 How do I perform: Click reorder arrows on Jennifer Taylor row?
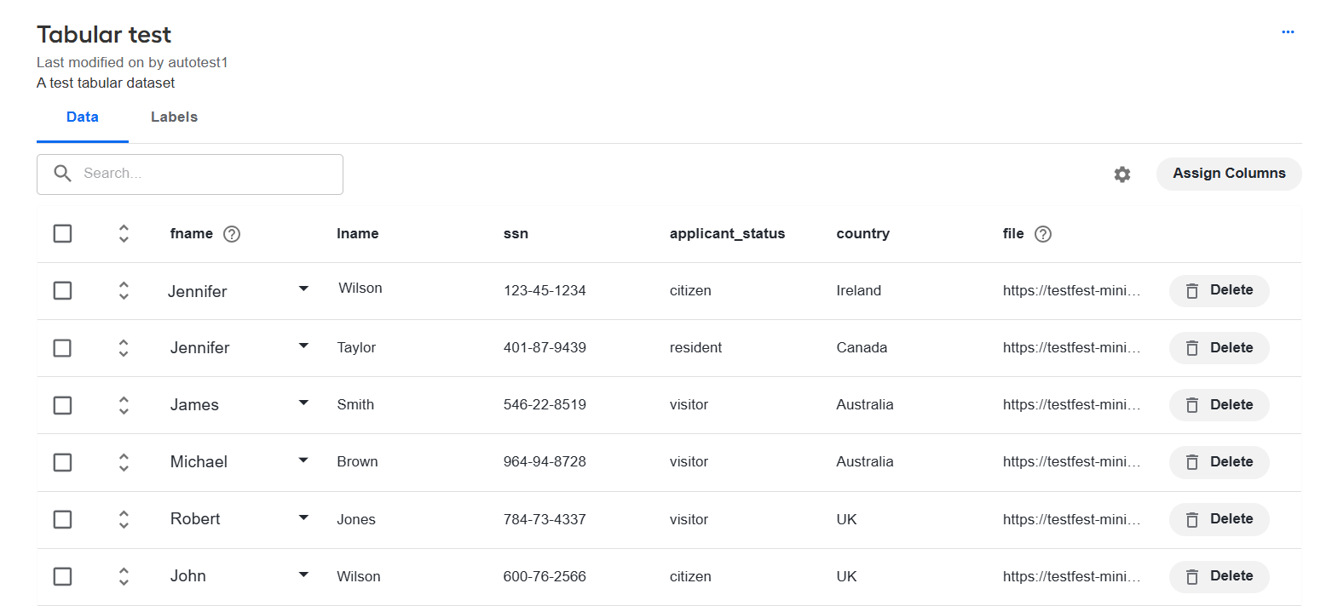(124, 348)
